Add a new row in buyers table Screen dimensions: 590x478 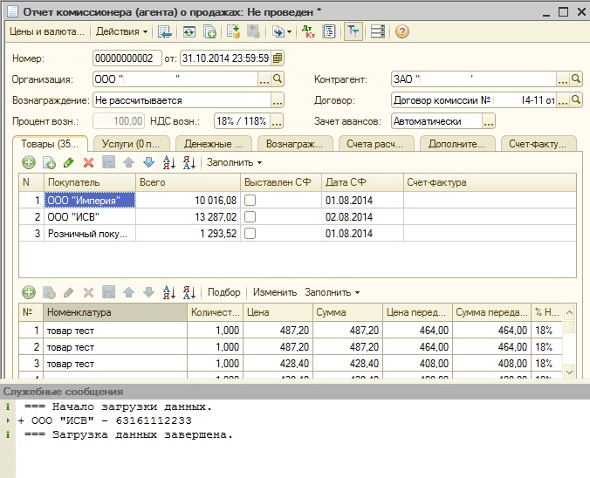pyautogui.click(x=29, y=162)
